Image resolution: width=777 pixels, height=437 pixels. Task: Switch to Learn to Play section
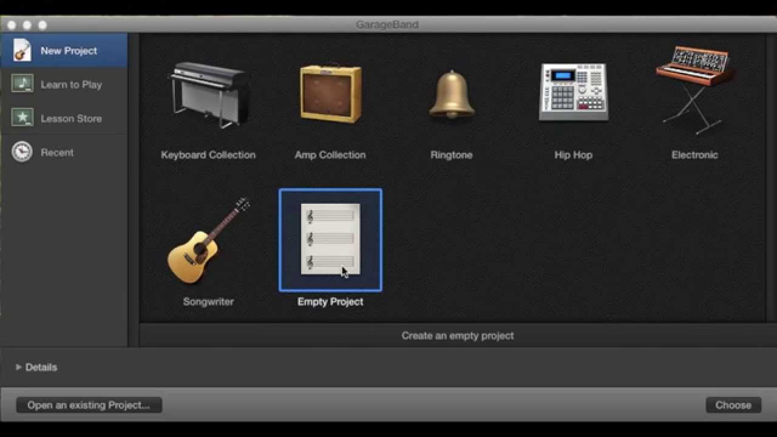[64, 84]
